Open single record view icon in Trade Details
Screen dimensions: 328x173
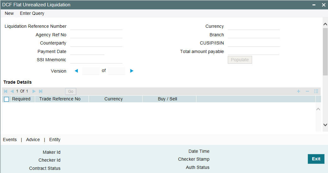point(316,91)
